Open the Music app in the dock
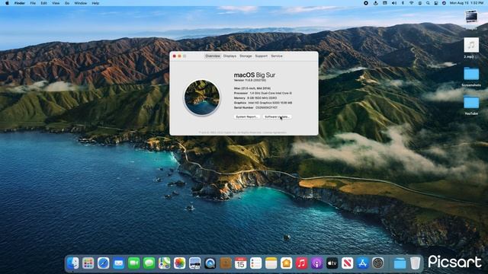488x274 pixels. coord(302,263)
